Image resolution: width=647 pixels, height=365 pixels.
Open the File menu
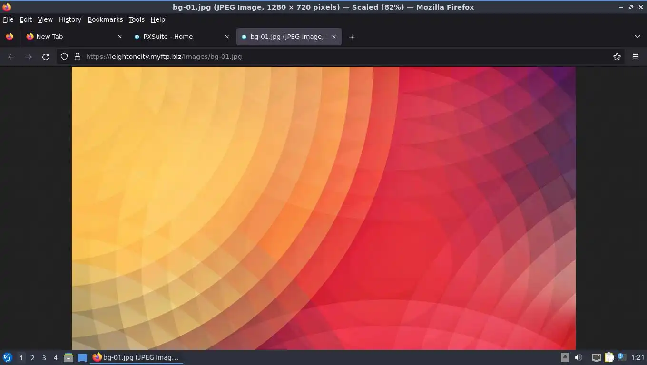[x=8, y=19]
